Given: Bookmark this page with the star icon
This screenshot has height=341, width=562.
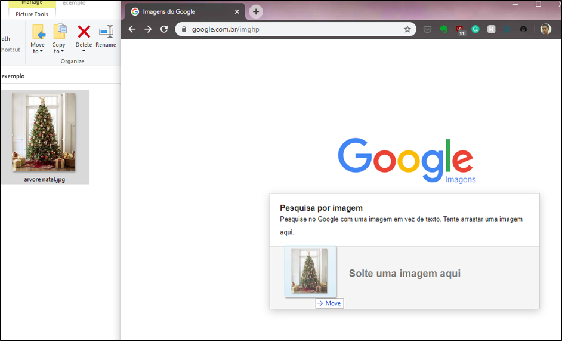Looking at the screenshot, I should (x=407, y=29).
